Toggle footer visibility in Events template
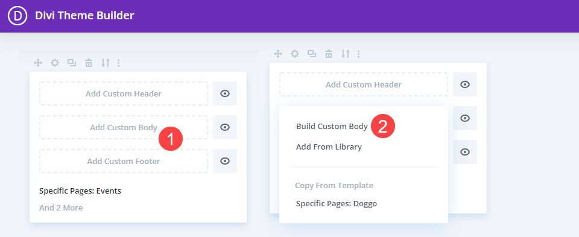Screen dimensions: 579x237 225,161
